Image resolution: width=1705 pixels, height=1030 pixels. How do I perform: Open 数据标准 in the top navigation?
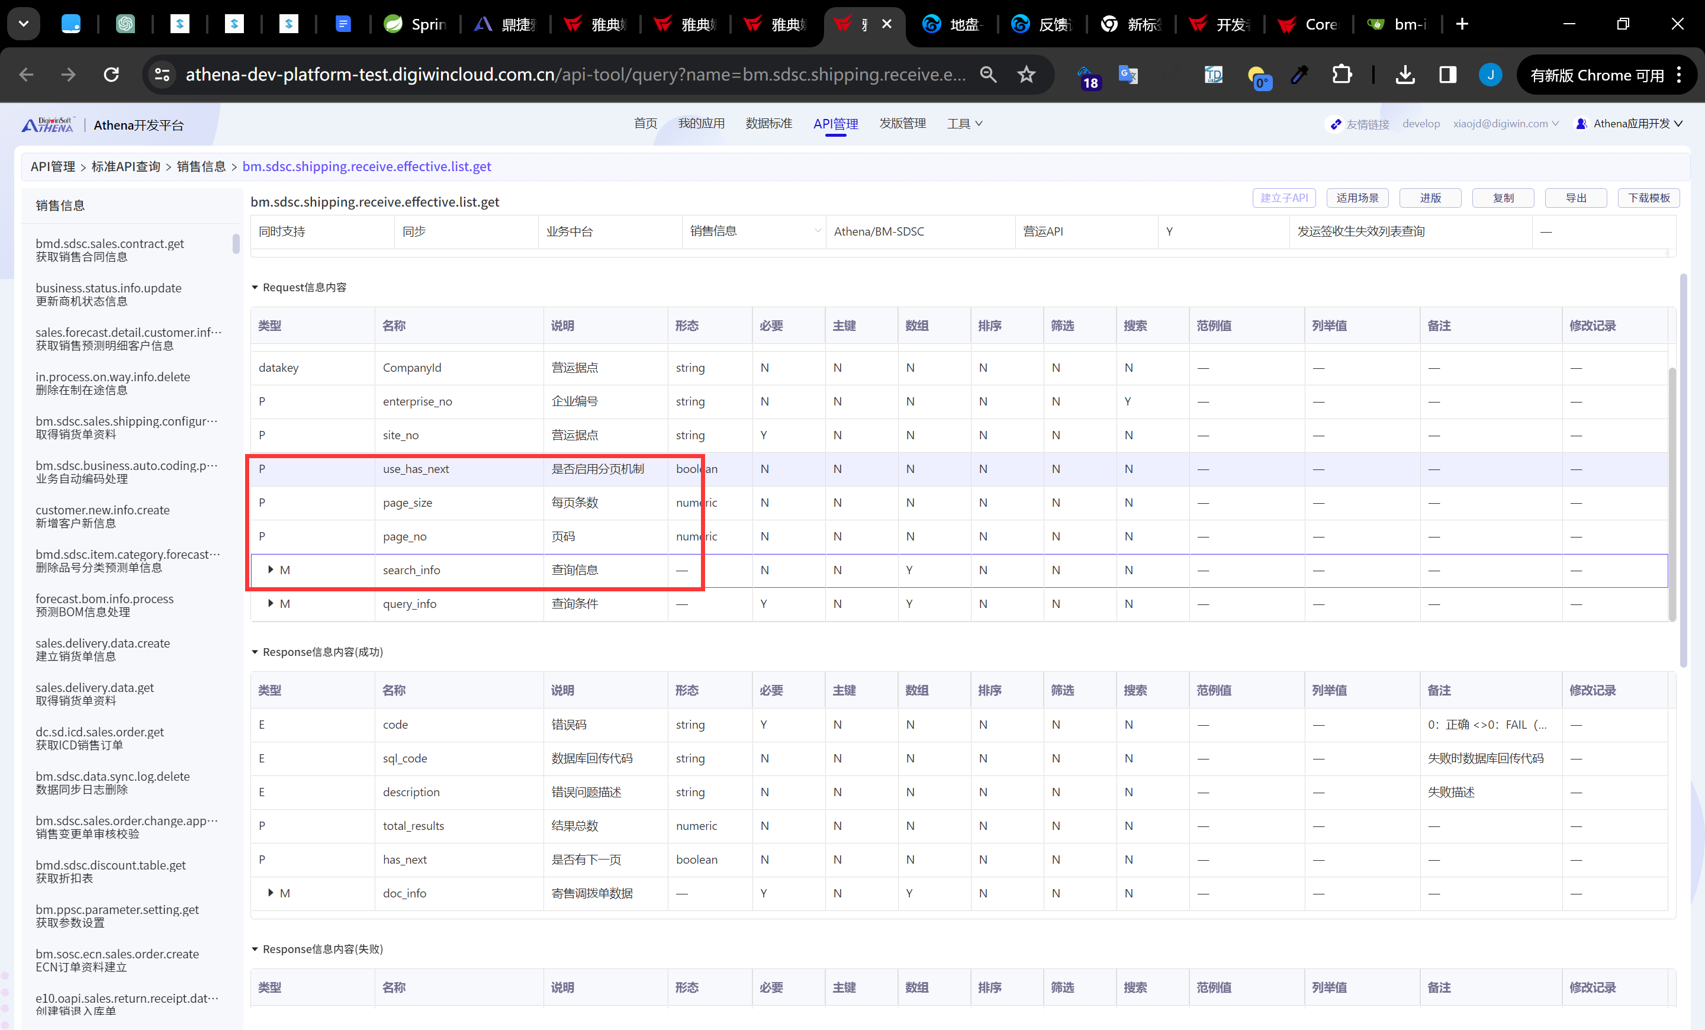click(769, 123)
